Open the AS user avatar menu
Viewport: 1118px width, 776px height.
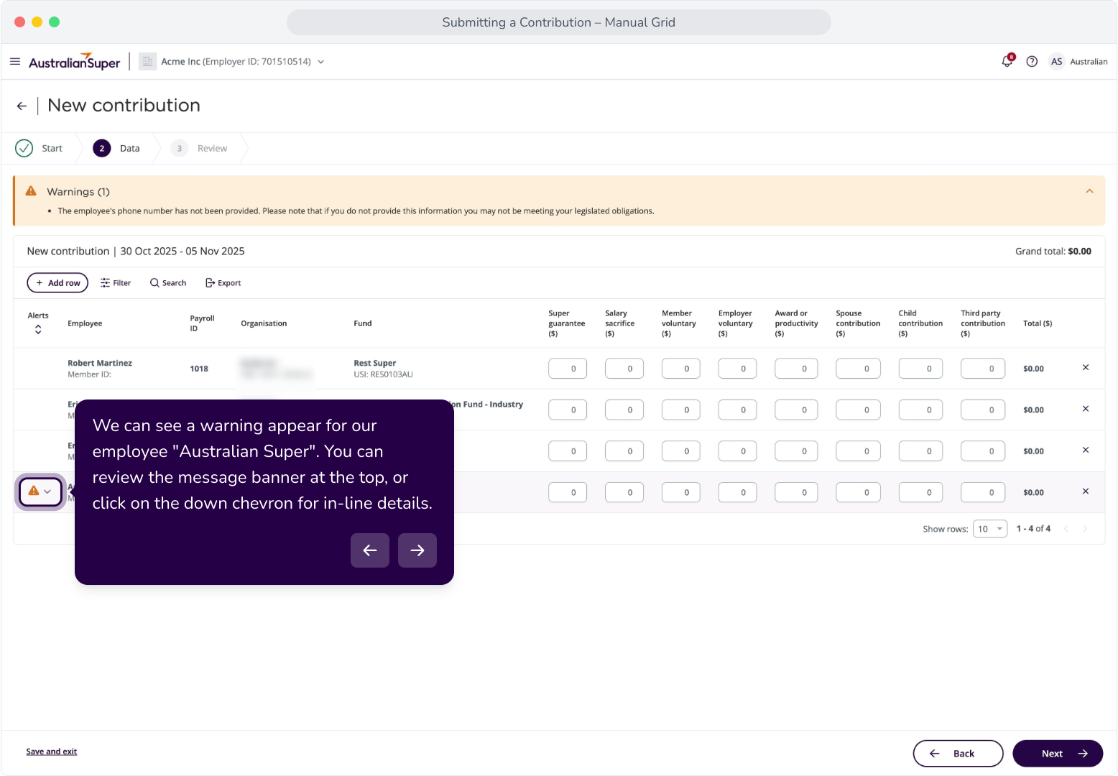point(1056,62)
